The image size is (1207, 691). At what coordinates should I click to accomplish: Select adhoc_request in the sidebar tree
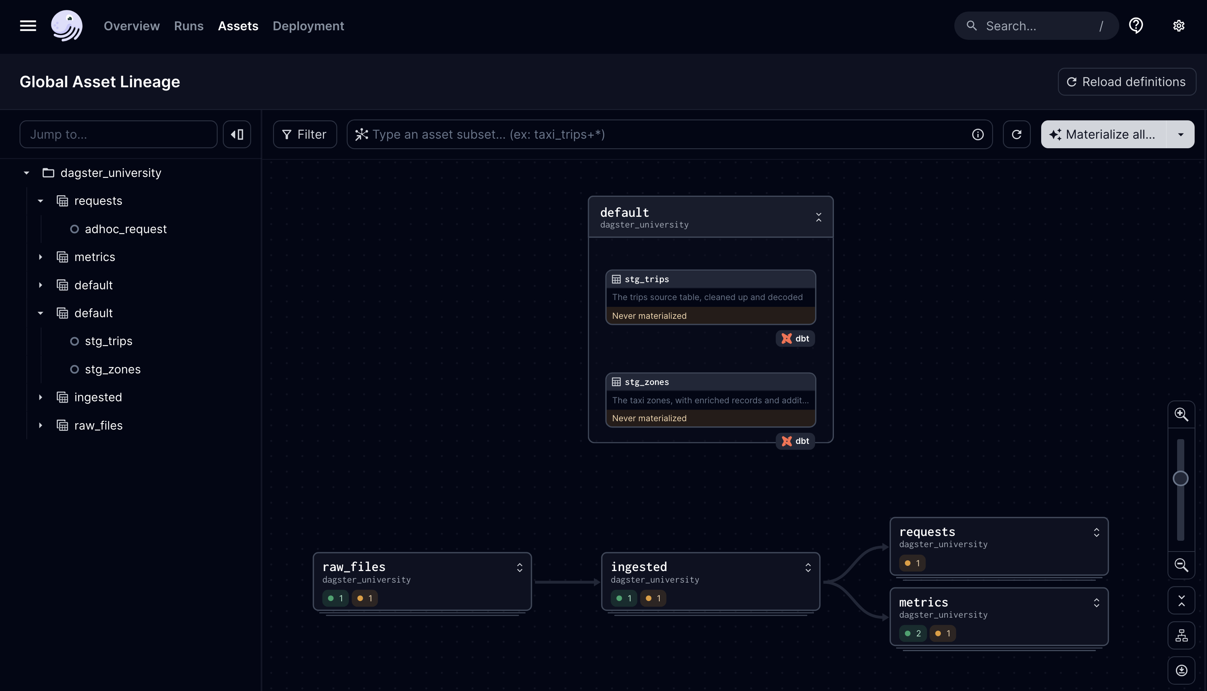click(125, 229)
